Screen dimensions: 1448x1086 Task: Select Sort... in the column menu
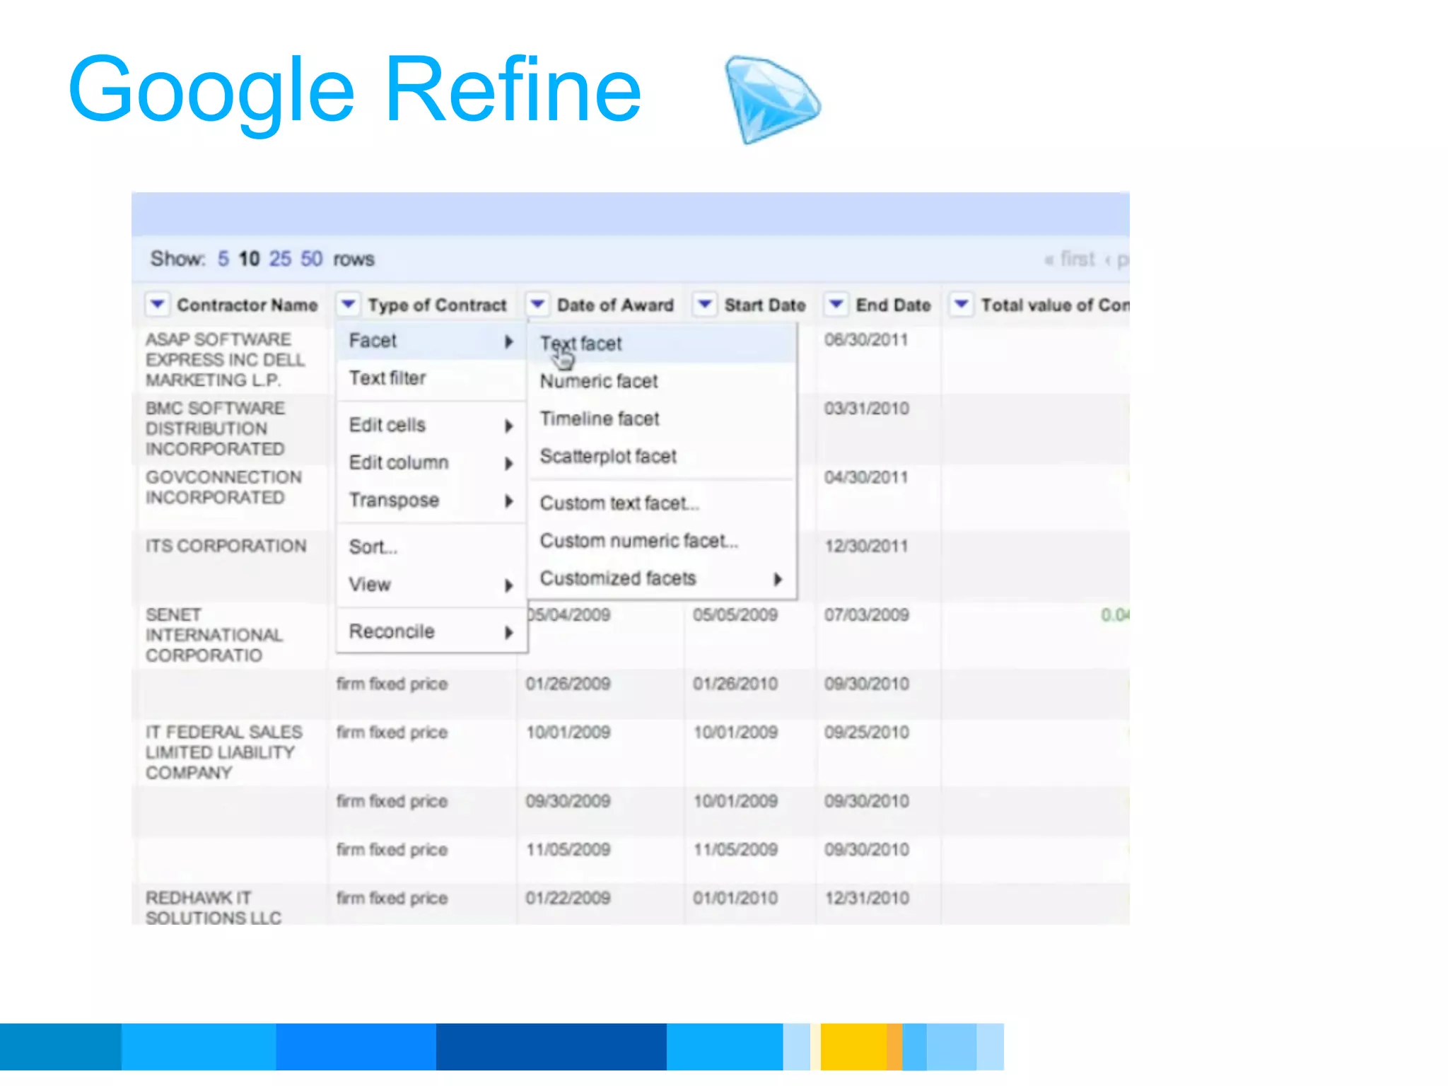coord(431,547)
